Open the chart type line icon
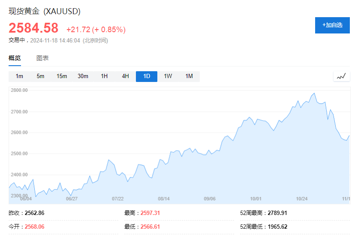The height and width of the screenshot is (239, 358). [x=341, y=76]
